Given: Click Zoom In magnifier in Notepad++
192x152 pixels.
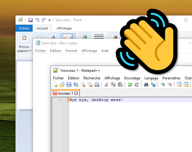Looking at the screenshot, I should (x=163, y=85).
